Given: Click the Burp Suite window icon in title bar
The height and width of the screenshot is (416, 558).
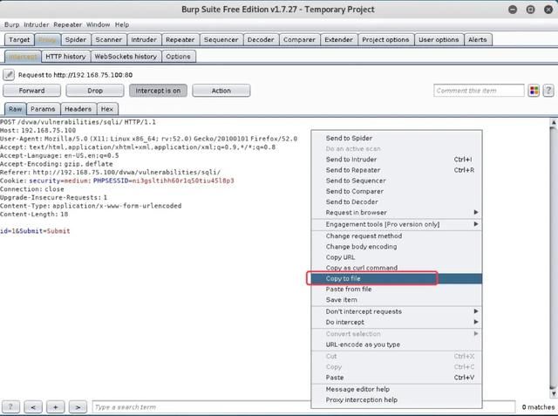Looking at the screenshot, I should click(x=10, y=9).
